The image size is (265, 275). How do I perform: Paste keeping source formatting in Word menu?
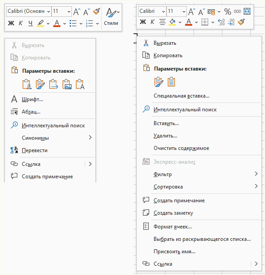pyautogui.click(x=40, y=84)
